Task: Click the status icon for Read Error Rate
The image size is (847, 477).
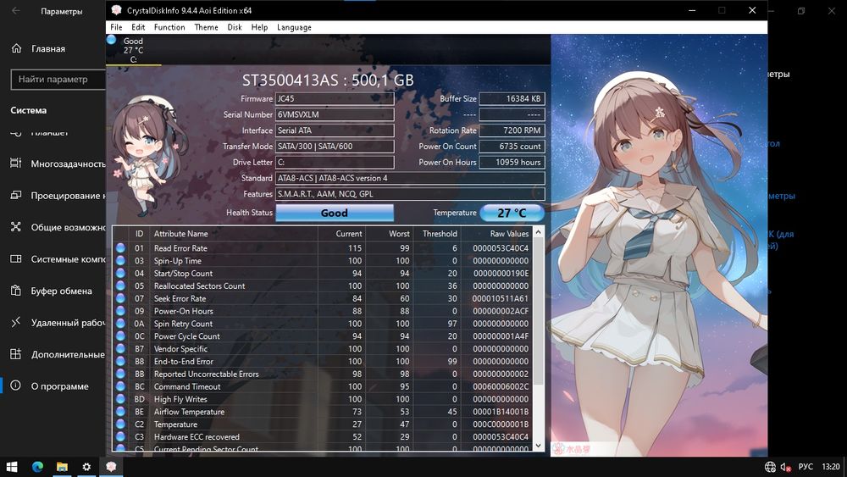Action: pos(120,248)
